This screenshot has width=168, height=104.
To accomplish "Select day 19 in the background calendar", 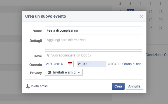I will click(x=151, y=20).
